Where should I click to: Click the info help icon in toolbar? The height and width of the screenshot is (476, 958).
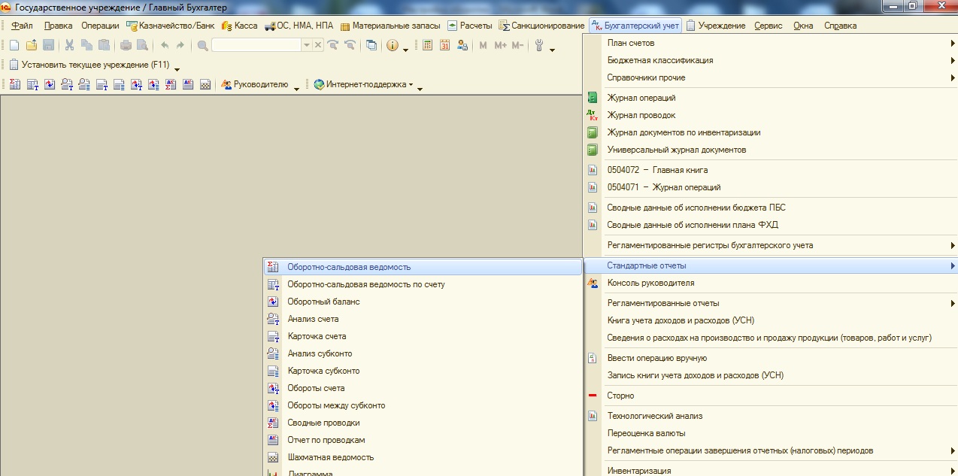tap(392, 45)
